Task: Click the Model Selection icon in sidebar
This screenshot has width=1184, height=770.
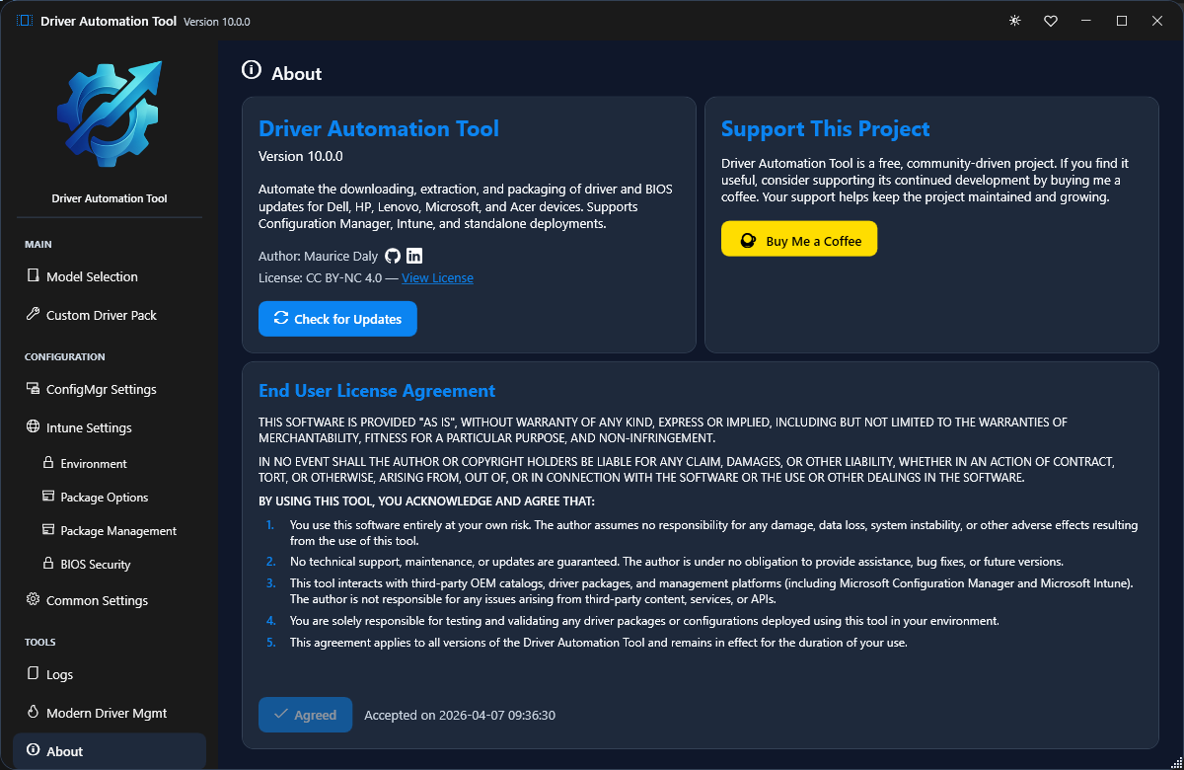Action: tap(33, 276)
